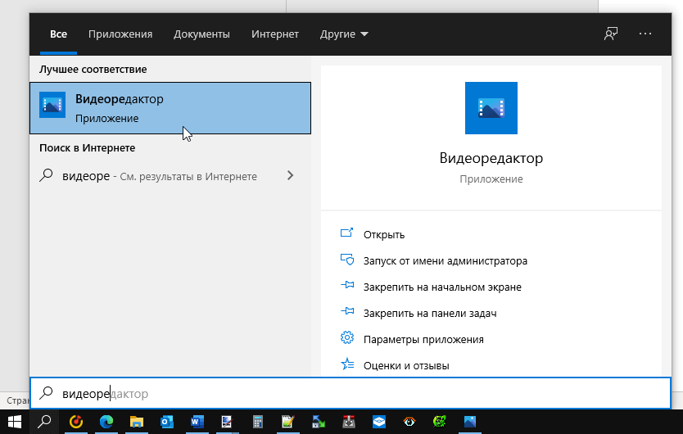The height and width of the screenshot is (434, 683).
Task: Open the three-dots options menu
Action: [x=645, y=34]
